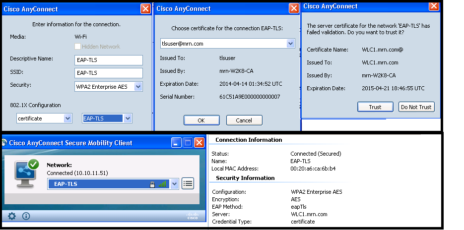Click the info icon beside the gear

26,216
